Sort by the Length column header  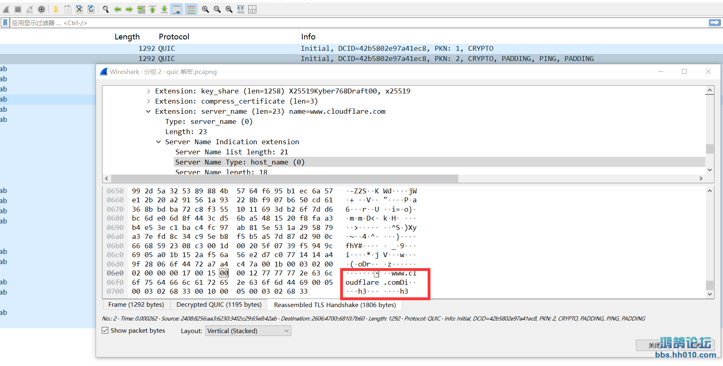pos(127,37)
